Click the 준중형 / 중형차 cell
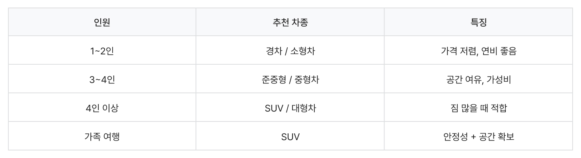581x158 pixels. tap(290, 79)
